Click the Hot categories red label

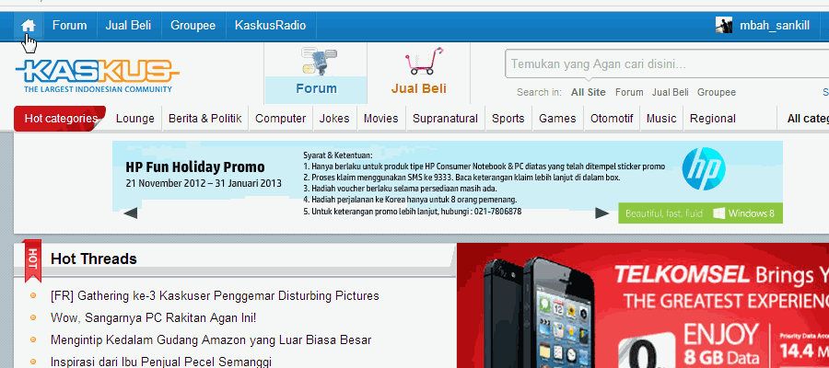point(60,119)
